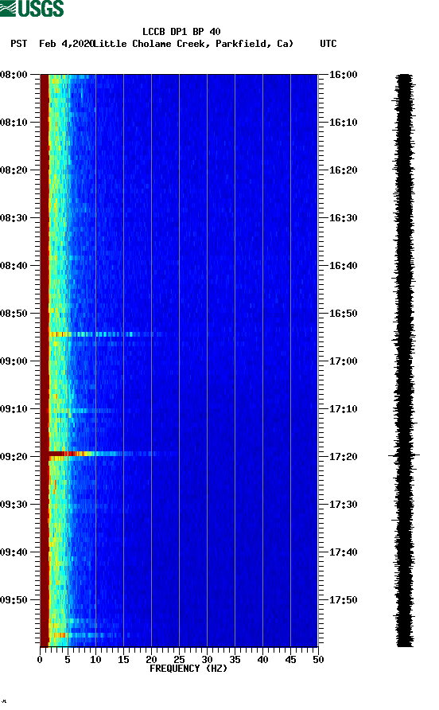Select the title 'LCCB DP1 BP 40'
The image size is (439, 710).
tap(181, 32)
